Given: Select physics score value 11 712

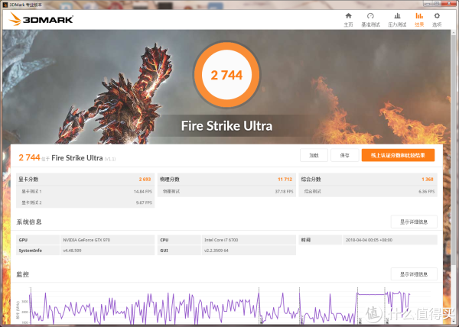Looking at the screenshot, I should click(x=285, y=179).
